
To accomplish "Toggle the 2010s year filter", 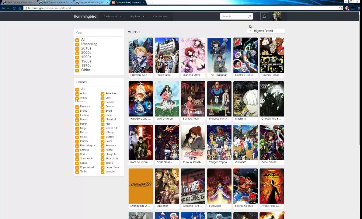I will pyautogui.click(x=77, y=49).
